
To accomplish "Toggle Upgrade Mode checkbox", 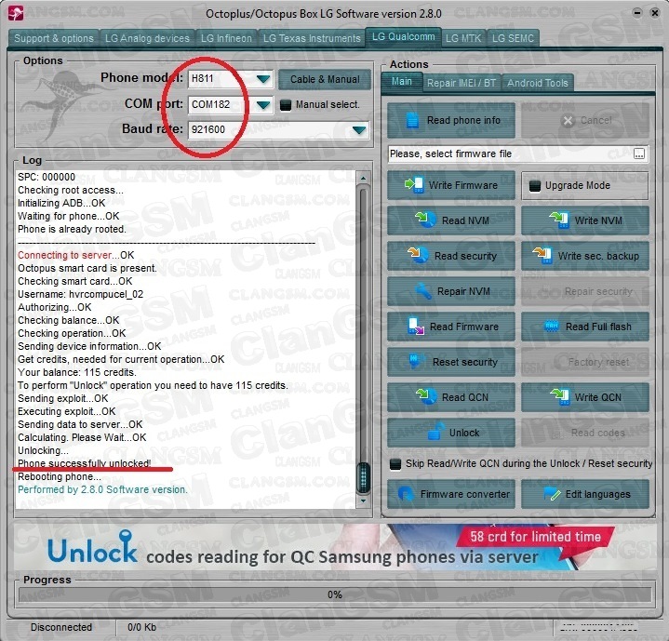I will tap(535, 186).
